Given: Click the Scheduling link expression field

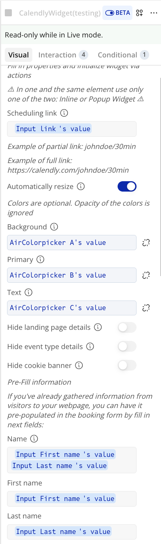Looking at the screenshot, I should point(72,129).
